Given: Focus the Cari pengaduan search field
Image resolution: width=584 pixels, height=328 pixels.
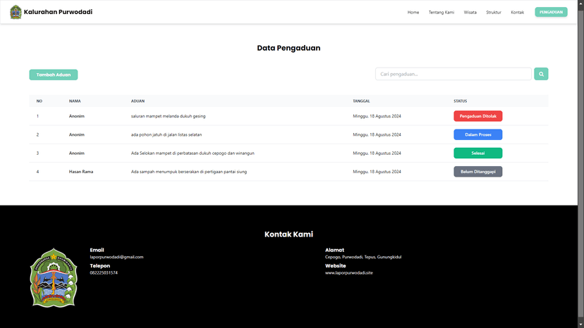Looking at the screenshot, I should tap(454, 74).
